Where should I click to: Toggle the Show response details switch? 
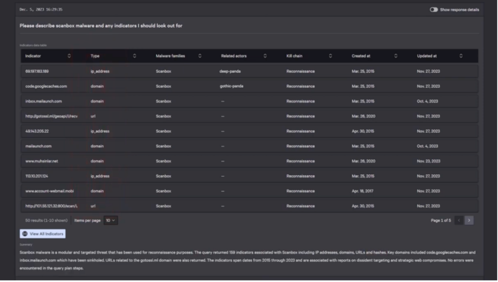pyautogui.click(x=433, y=10)
